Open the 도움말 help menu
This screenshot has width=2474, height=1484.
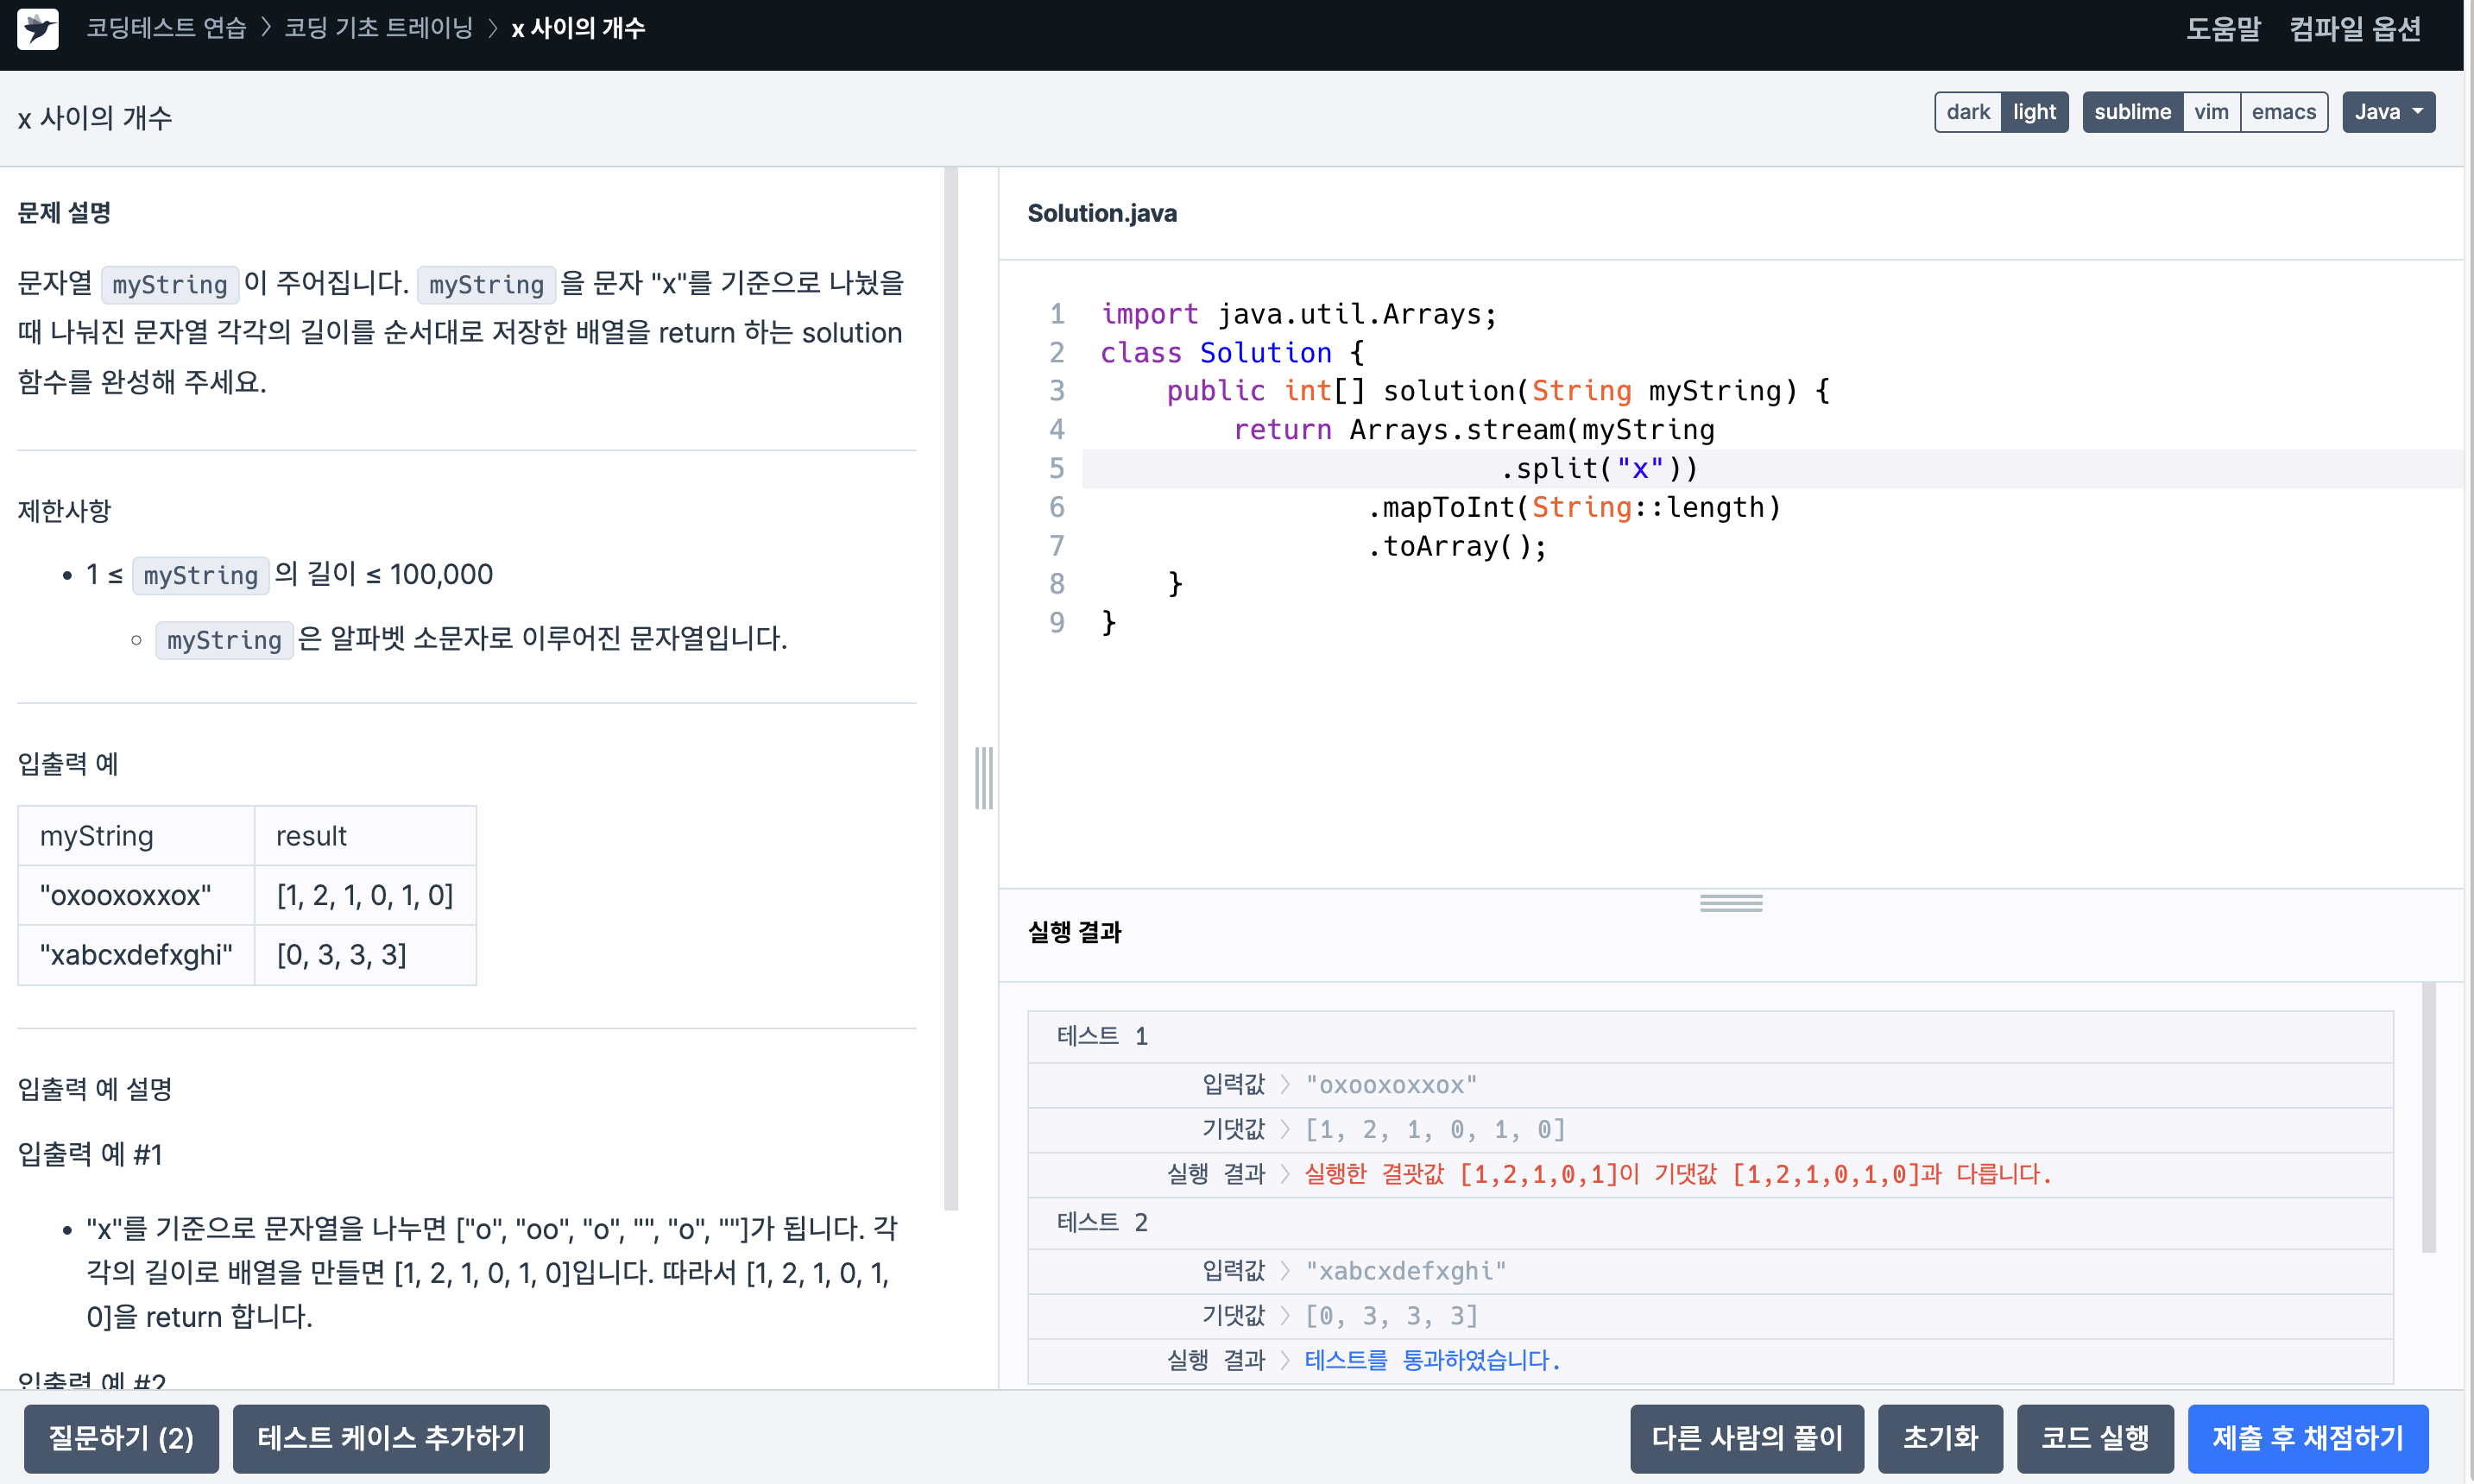pos(2223,29)
